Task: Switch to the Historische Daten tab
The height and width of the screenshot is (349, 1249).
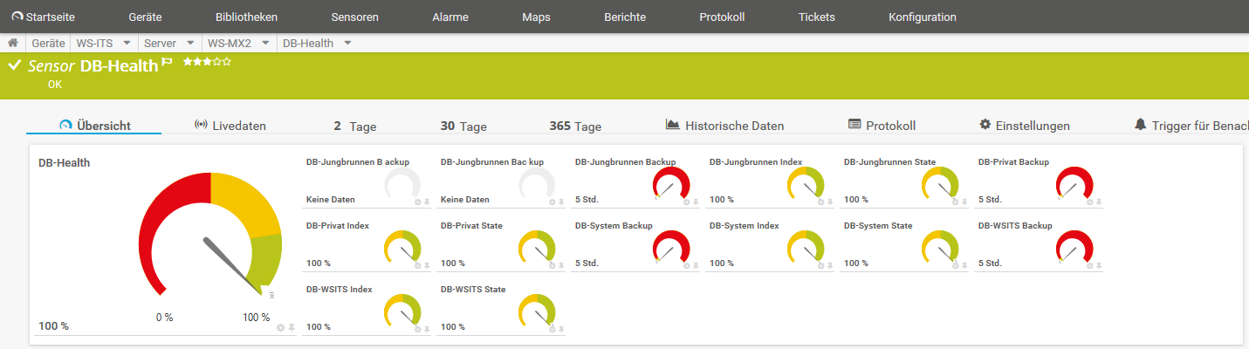Action: pos(724,126)
